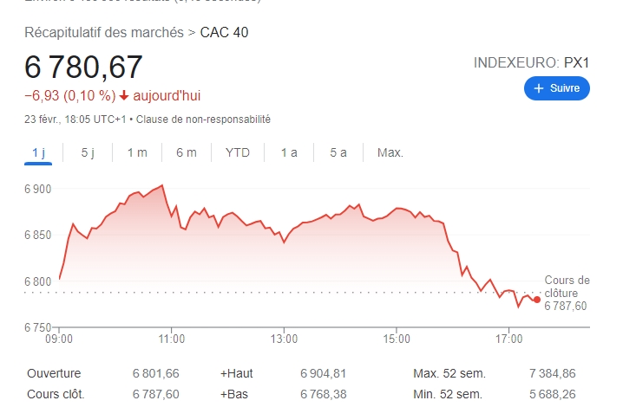The image size is (623, 407).
Task: Click the red down arrow indicator
Action: coord(125,95)
